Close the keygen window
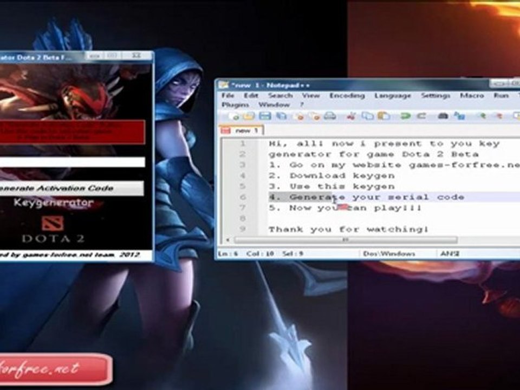Viewport: 520px width, 390px height. [136, 56]
